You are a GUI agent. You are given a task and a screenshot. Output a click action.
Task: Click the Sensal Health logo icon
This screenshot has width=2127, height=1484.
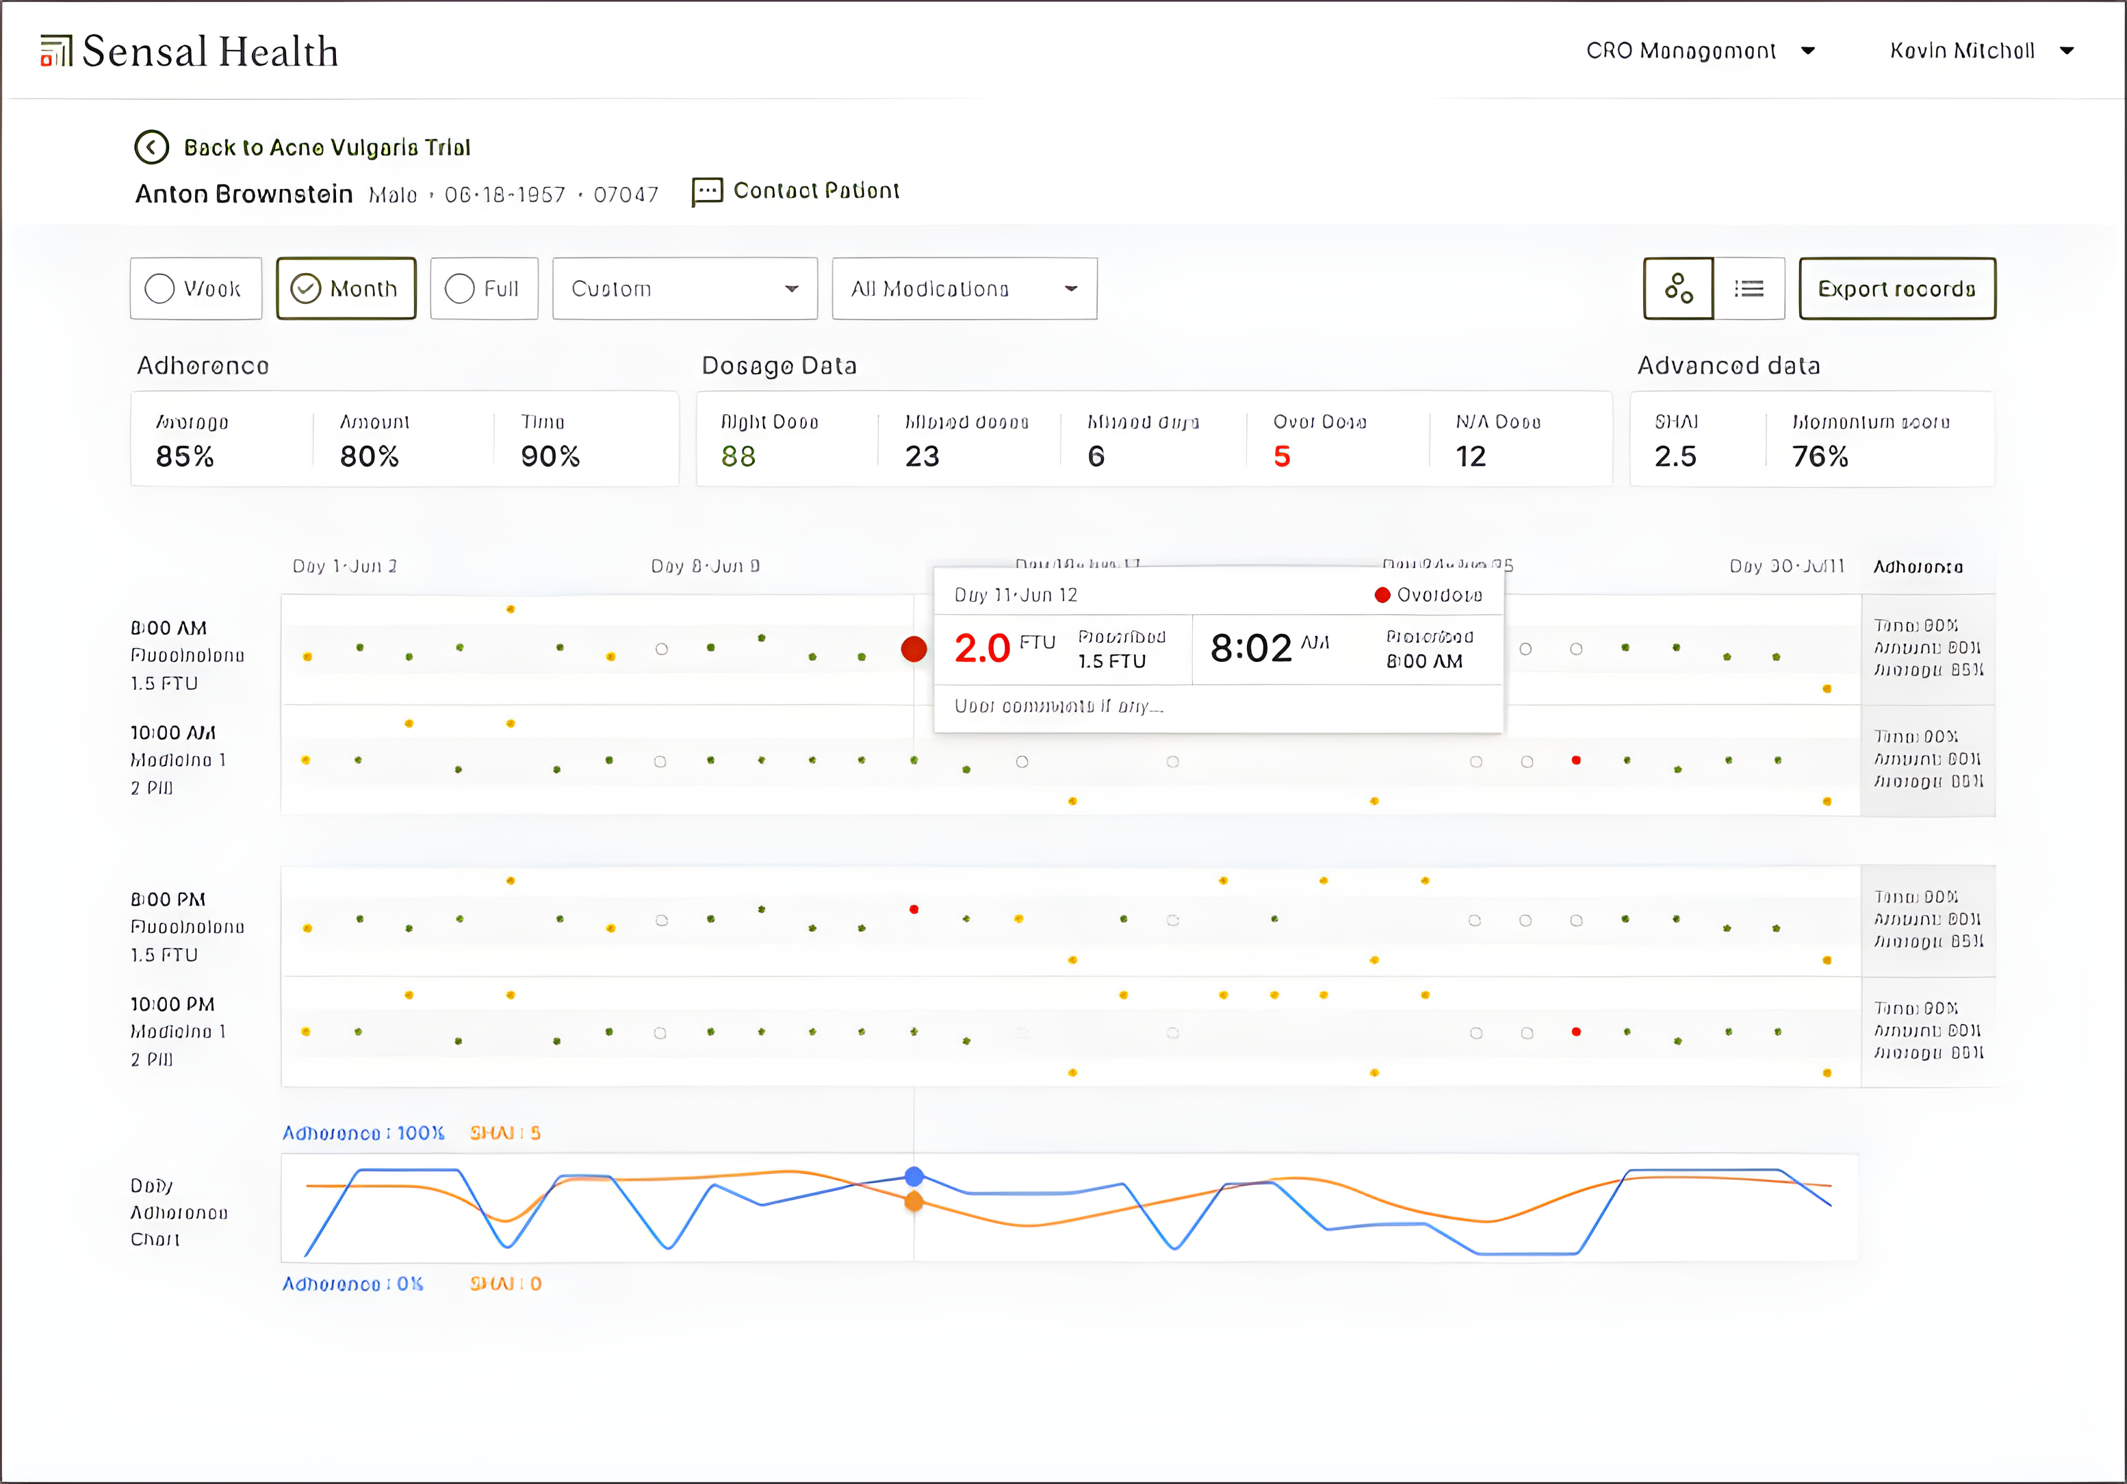tap(55, 51)
